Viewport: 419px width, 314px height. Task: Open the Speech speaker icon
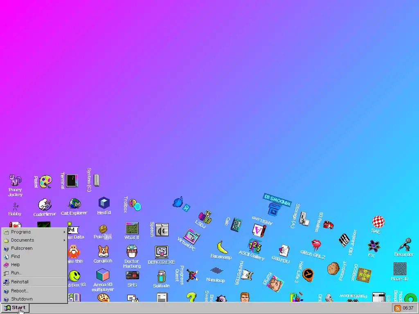tap(162, 230)
